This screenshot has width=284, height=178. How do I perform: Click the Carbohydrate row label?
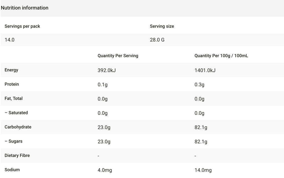18,127
